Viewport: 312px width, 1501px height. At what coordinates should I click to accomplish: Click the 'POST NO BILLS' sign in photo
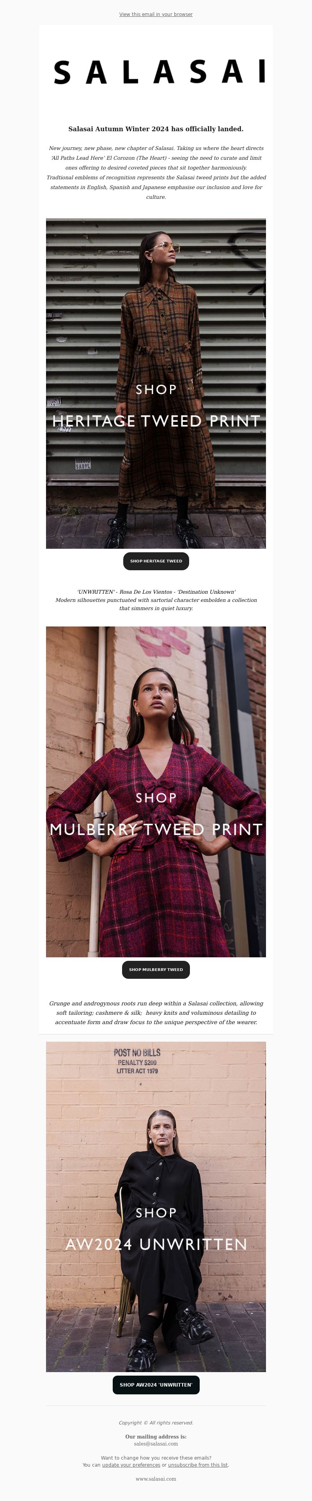pos(137,1052)
